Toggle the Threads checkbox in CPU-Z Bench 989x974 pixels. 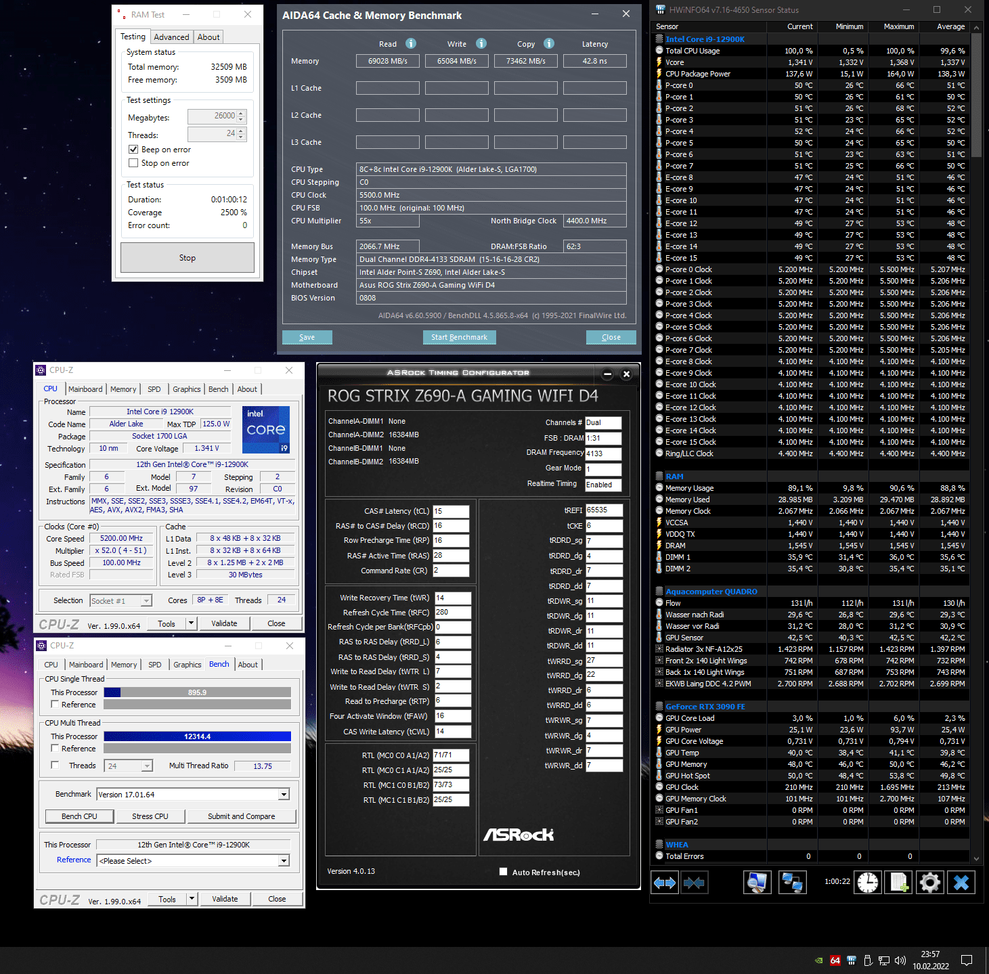click(x=55, y=766)
